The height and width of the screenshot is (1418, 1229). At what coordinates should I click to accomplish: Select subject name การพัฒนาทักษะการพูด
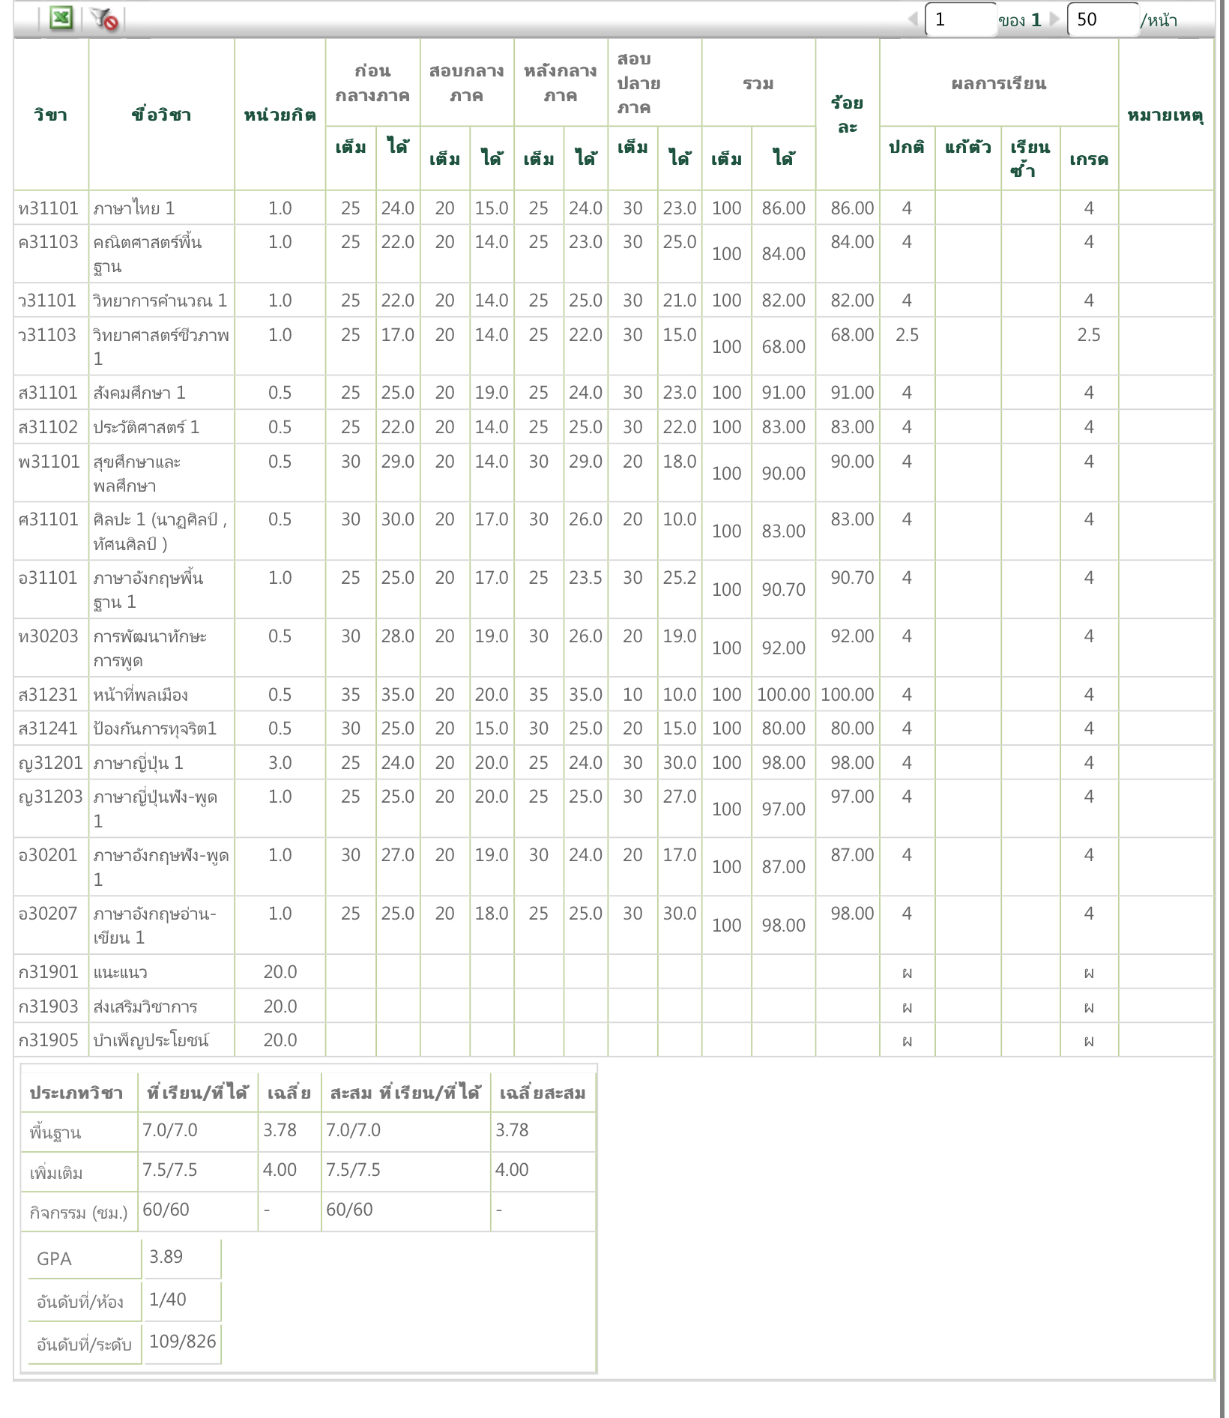(149, 648)
